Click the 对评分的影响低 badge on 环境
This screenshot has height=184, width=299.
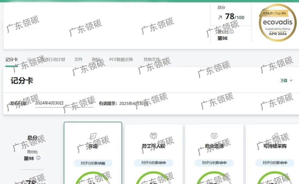pyautogui.click(x=93, y=163)
